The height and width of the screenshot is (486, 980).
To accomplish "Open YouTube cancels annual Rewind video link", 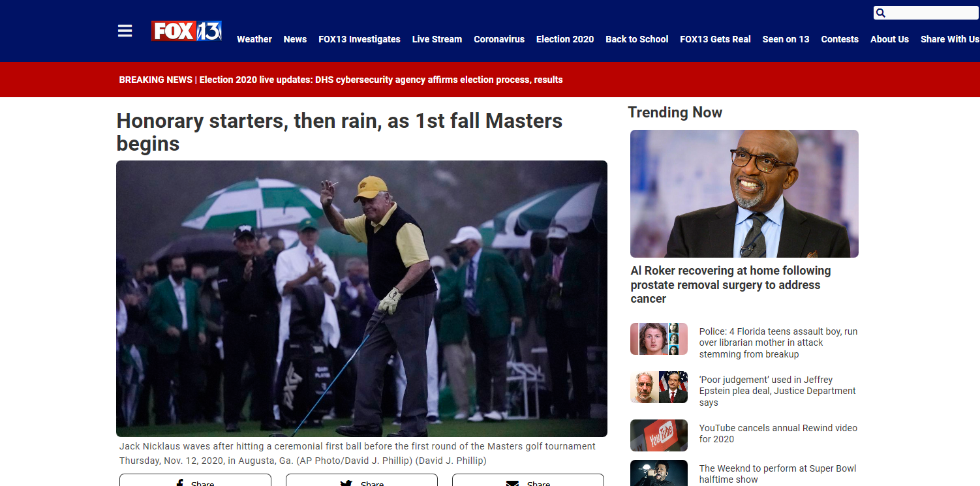I will tap(778, 433).
